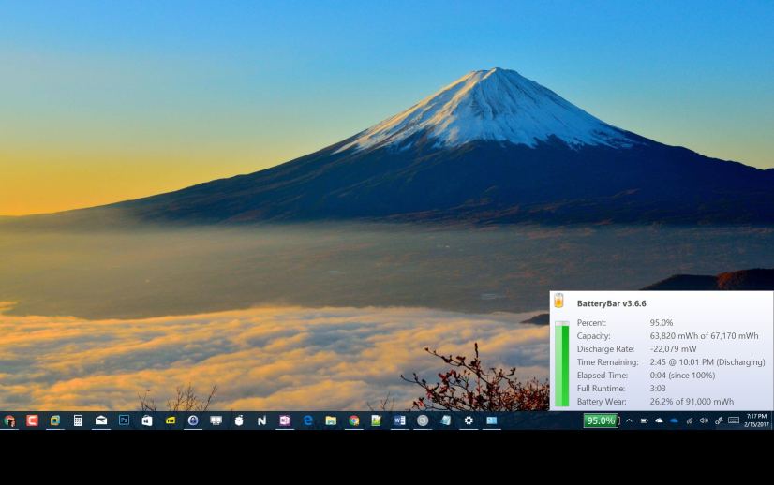Launch Photoshop from the Ps icon
The image size is (774, 486).
tap(124, 420)
